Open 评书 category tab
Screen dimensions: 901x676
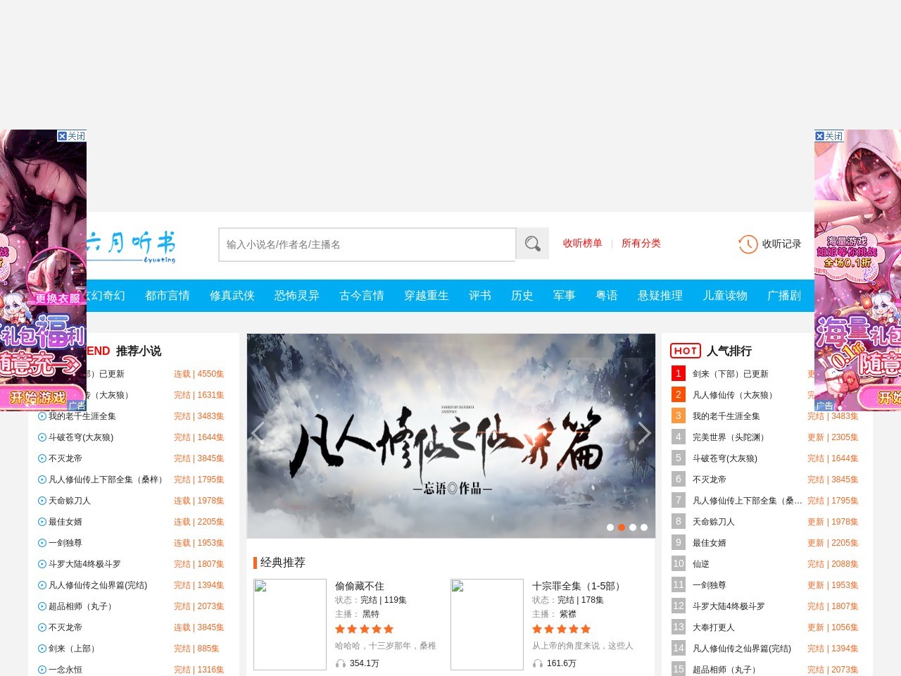(x=480, y=296)
